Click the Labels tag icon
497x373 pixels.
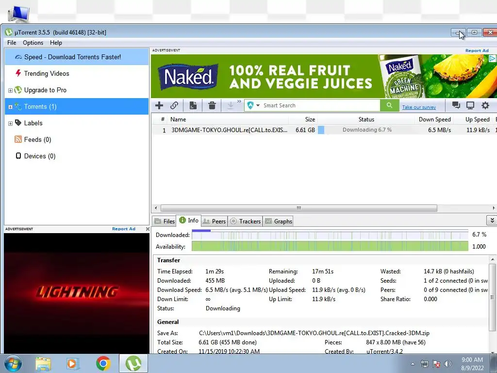tap(18, 123)
